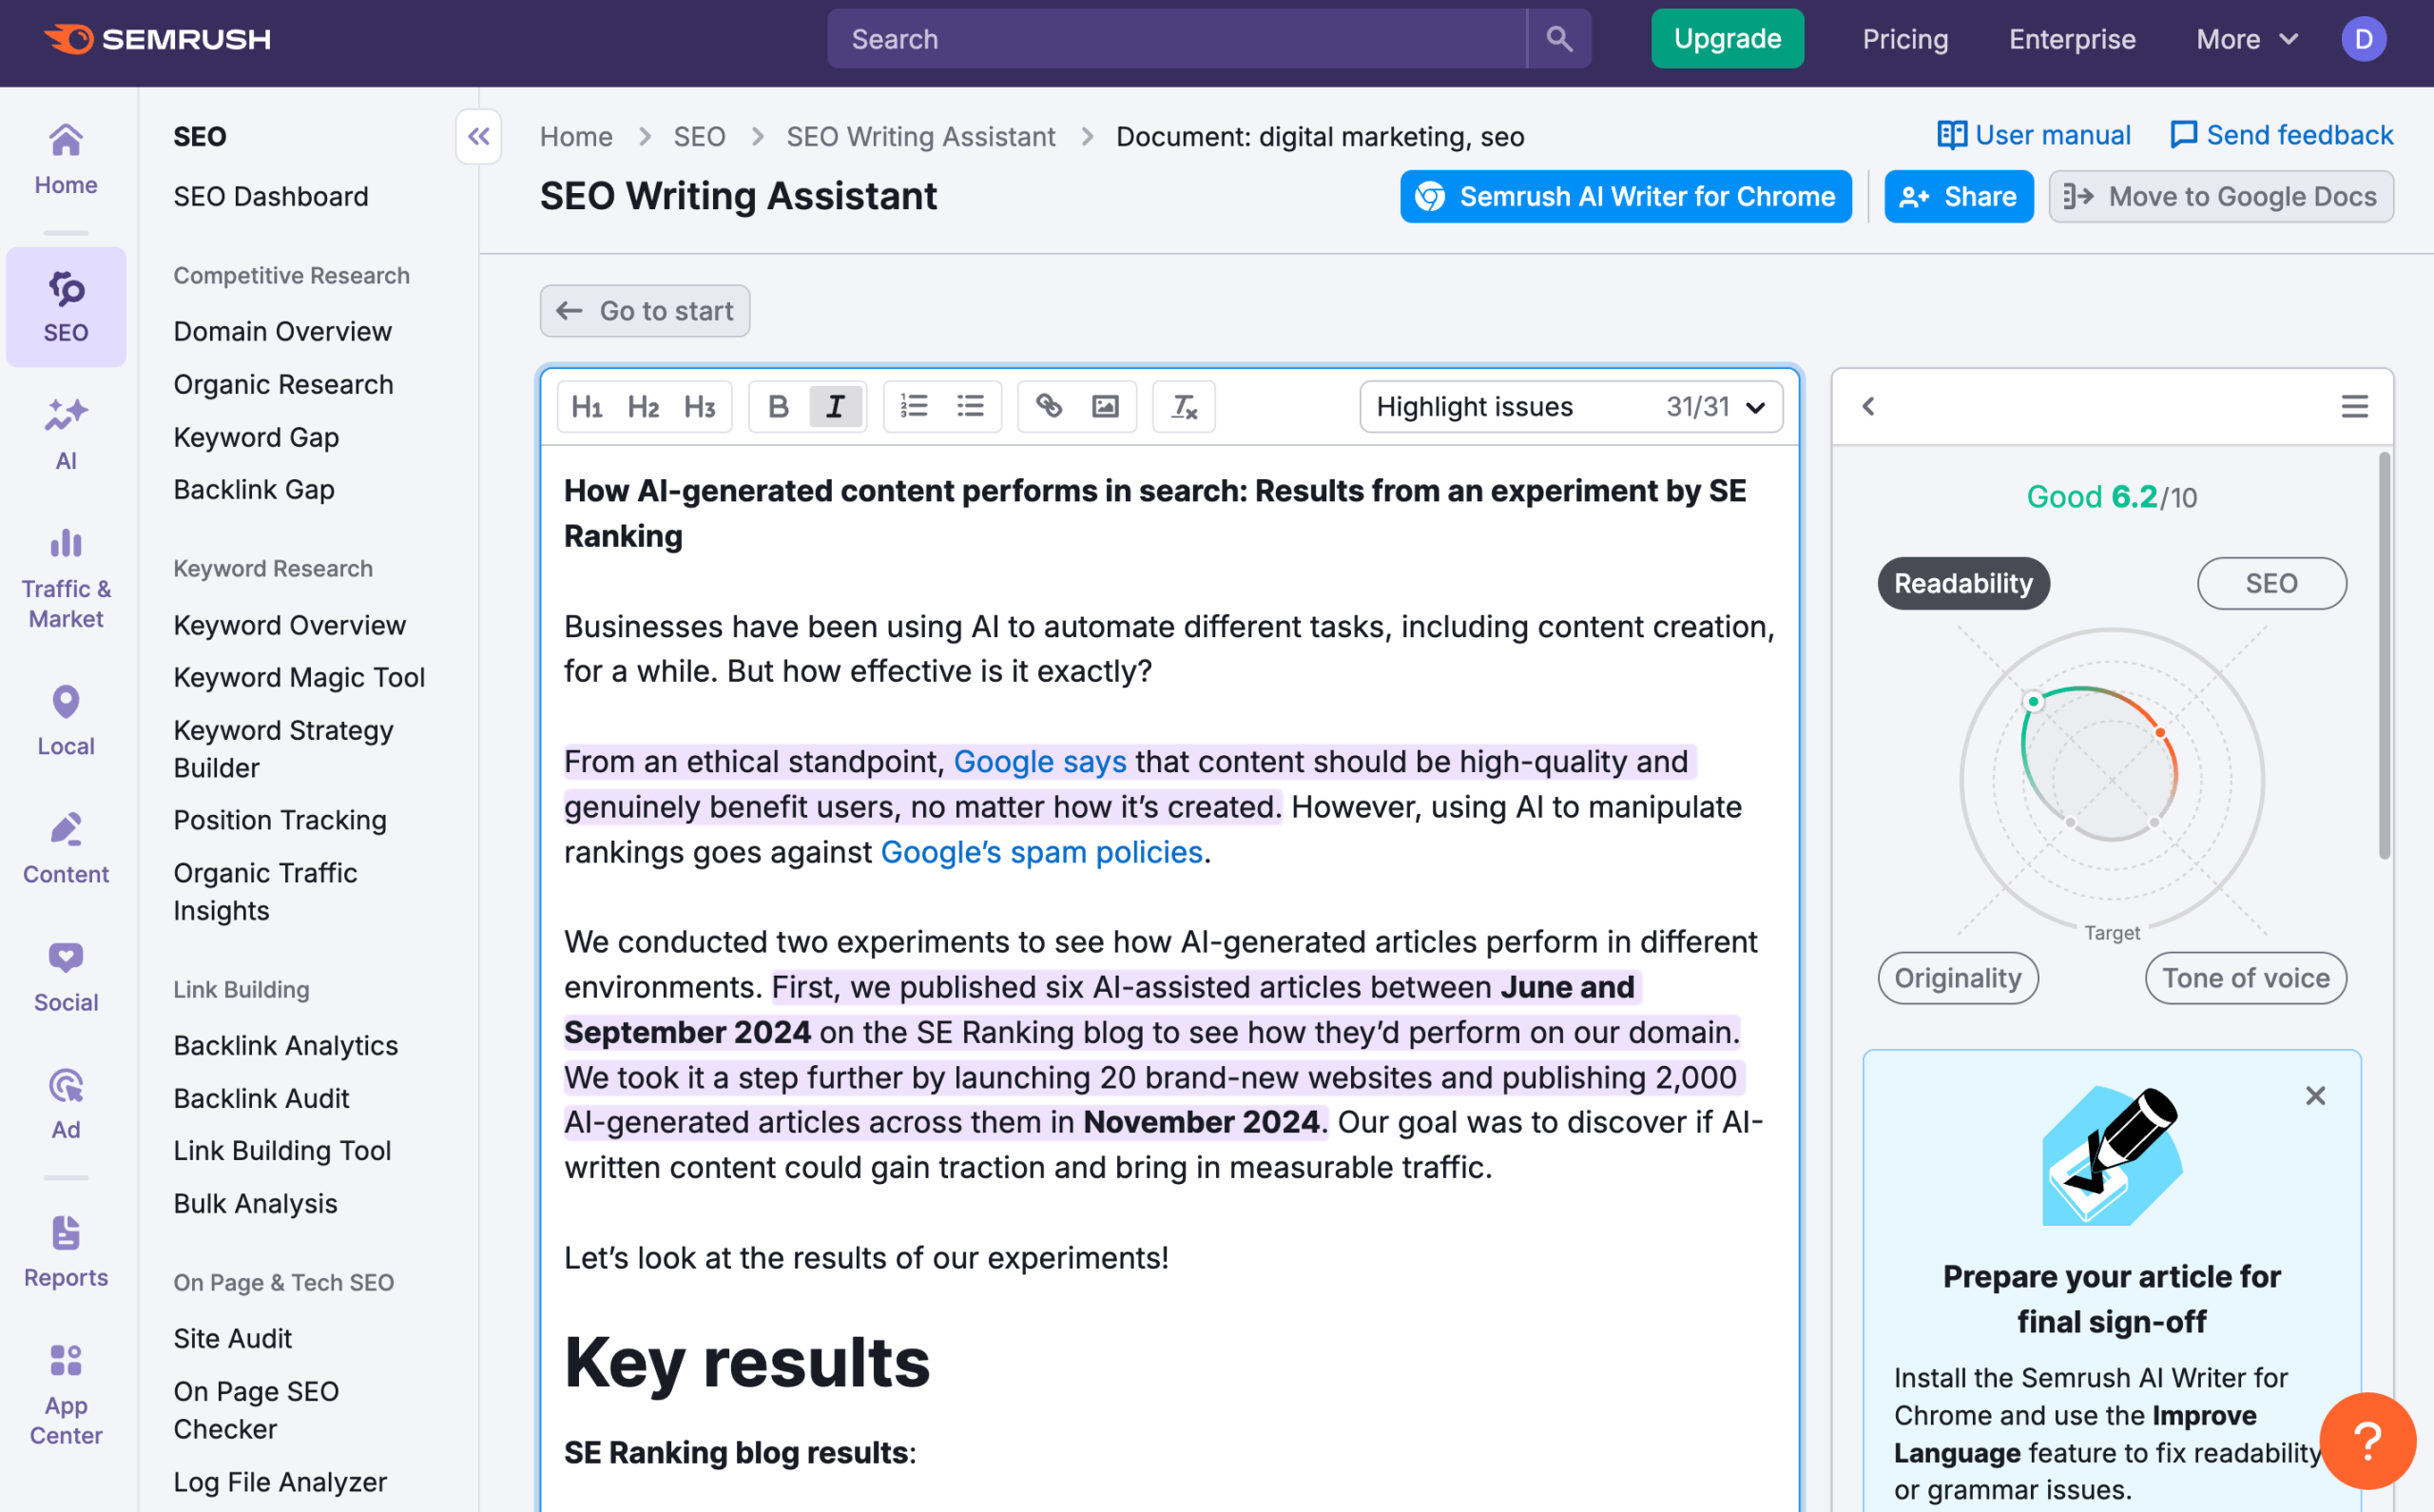The image size is (2434, 1512).
Task: Apply Heading 2 formatting
Action: [x=643, y=406]
